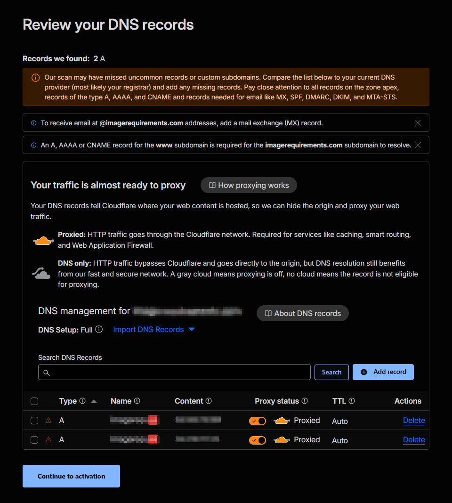Toggle the select-all checkbox in table header
452x503 pixels.
[34, 401]
